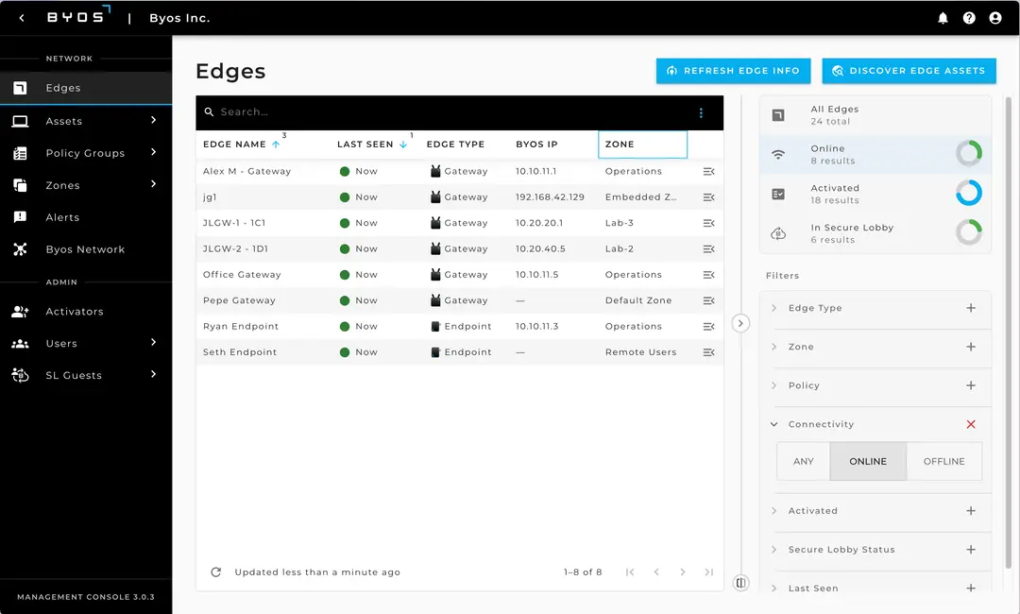Open Byos Network in the sidebar

[85, 249]
